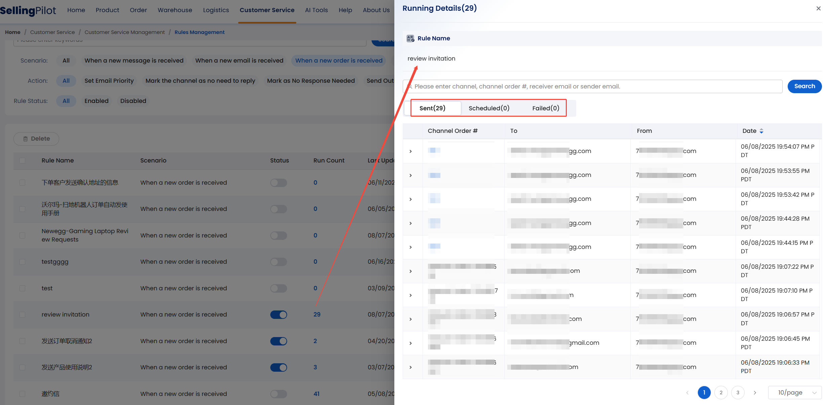Expand the row dated 06/08/2025 19:53:55
The width and height of the screenshot is (826, 405).
point(410,175)
